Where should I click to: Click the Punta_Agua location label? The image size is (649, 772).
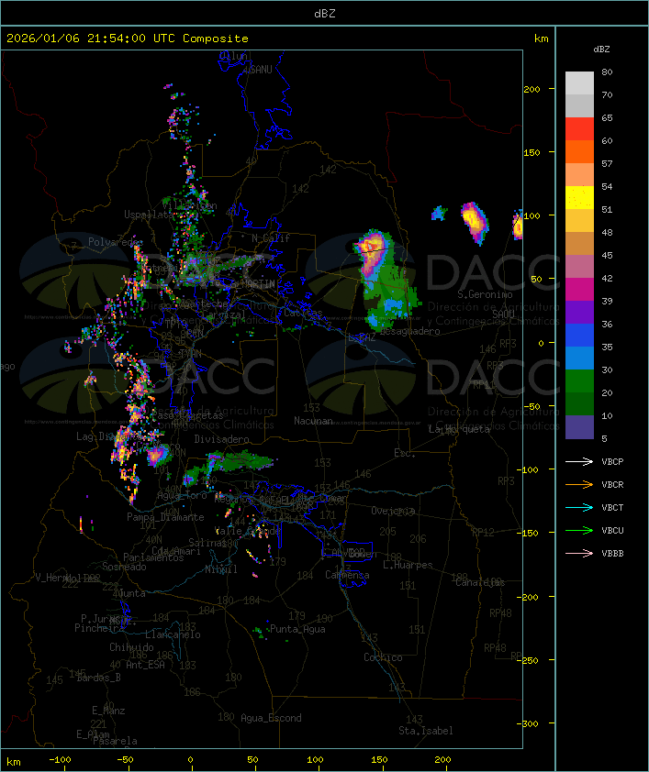point(297,629)
